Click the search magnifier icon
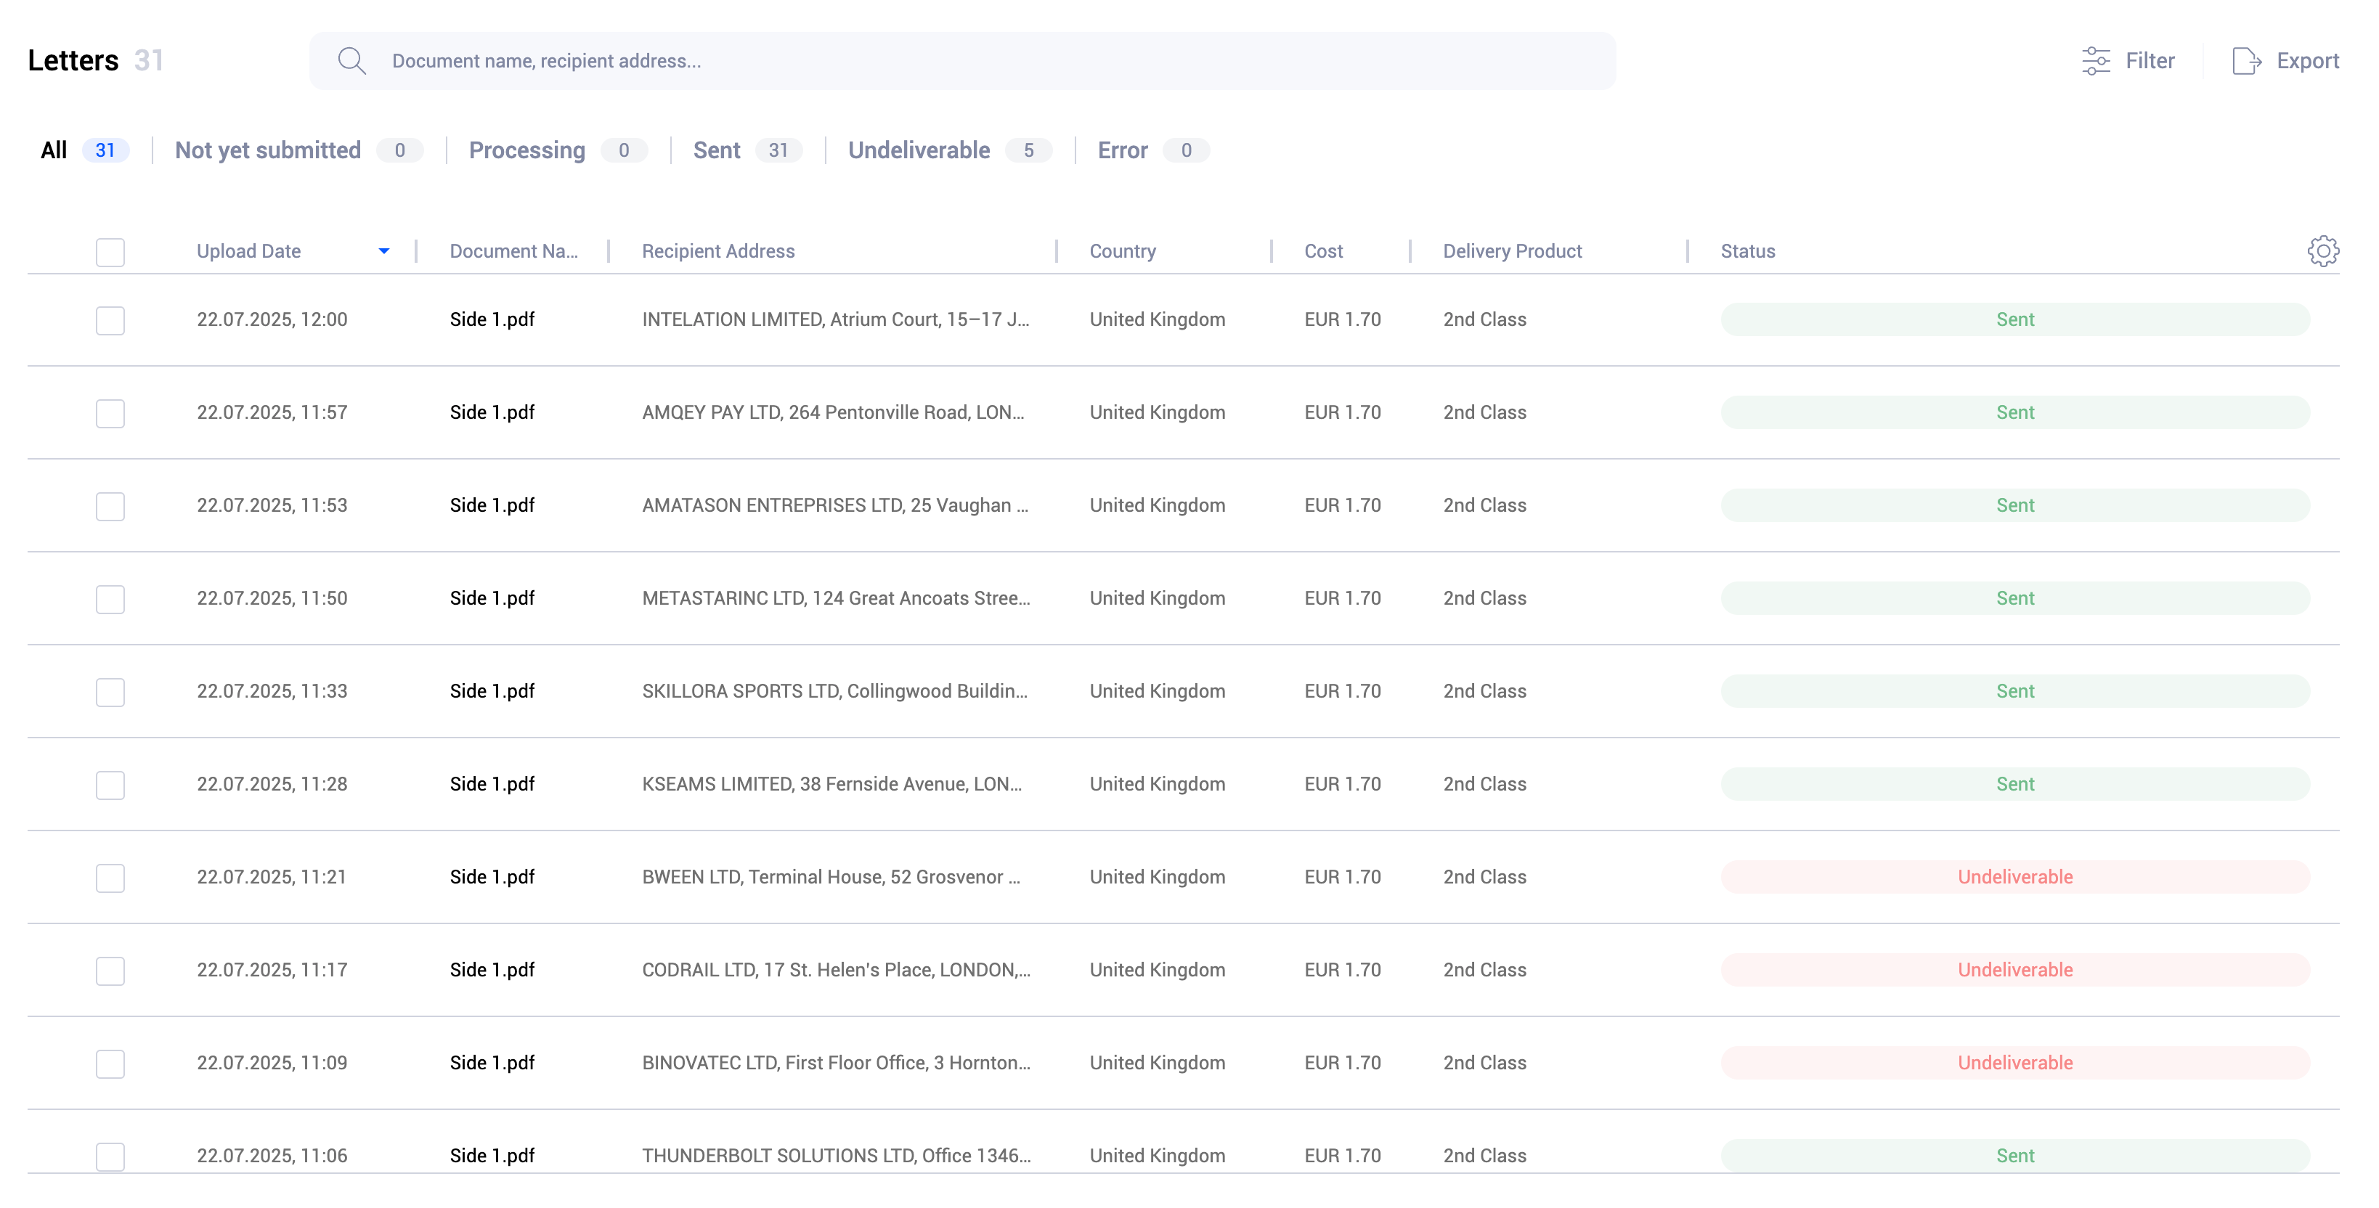 (x=351, y=61)
